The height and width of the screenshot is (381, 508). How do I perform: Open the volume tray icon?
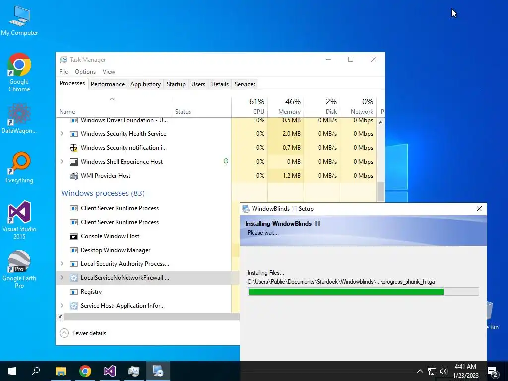(x=444, y=371)
